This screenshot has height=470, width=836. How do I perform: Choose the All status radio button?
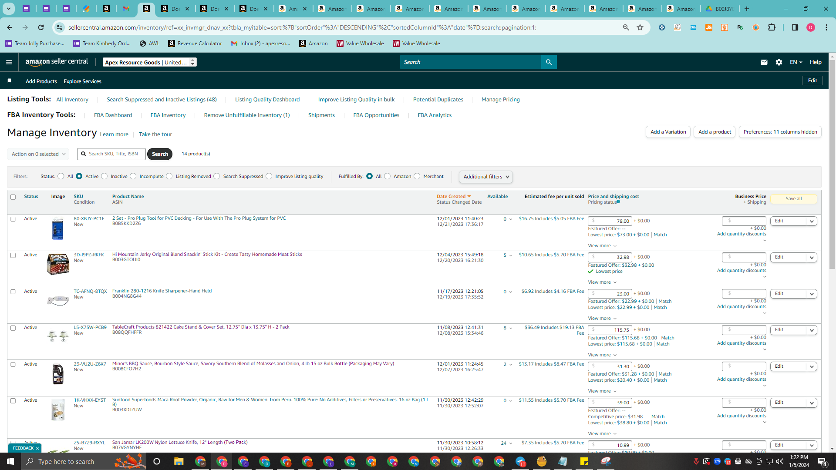[61, 176]
